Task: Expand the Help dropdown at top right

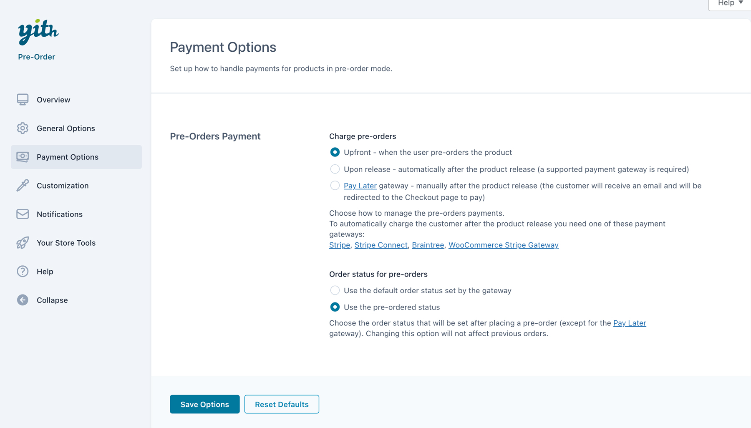Action: click(730, 3)
